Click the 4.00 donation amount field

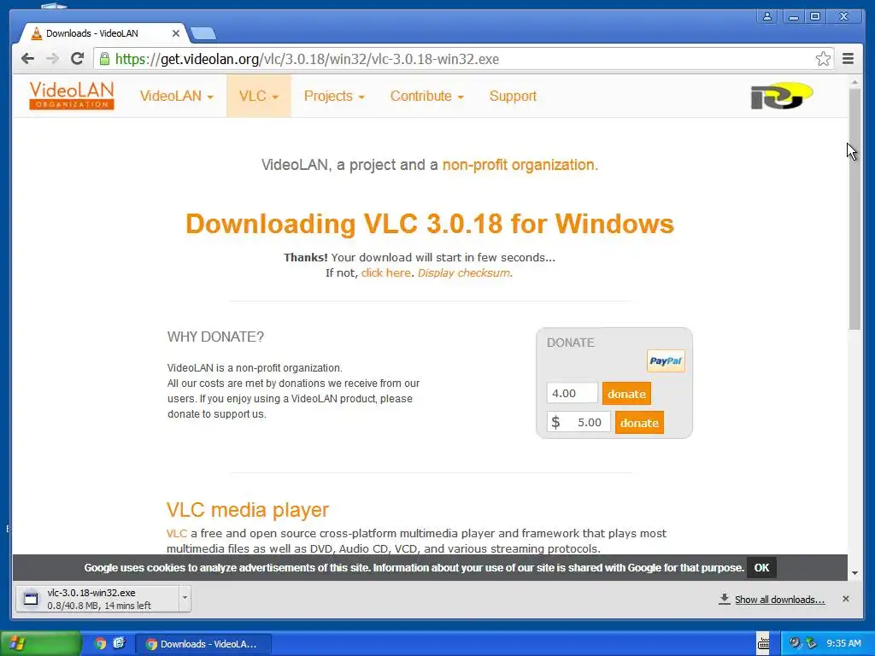(572, 393)
